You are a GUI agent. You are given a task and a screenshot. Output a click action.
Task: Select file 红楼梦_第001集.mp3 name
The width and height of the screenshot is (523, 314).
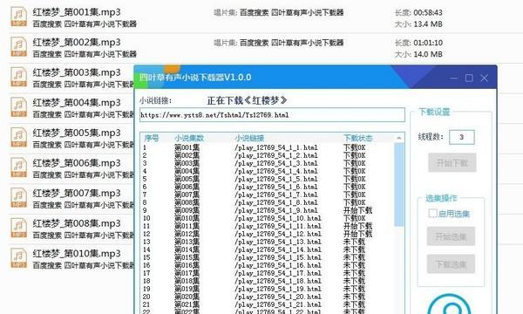pos(77,12)
